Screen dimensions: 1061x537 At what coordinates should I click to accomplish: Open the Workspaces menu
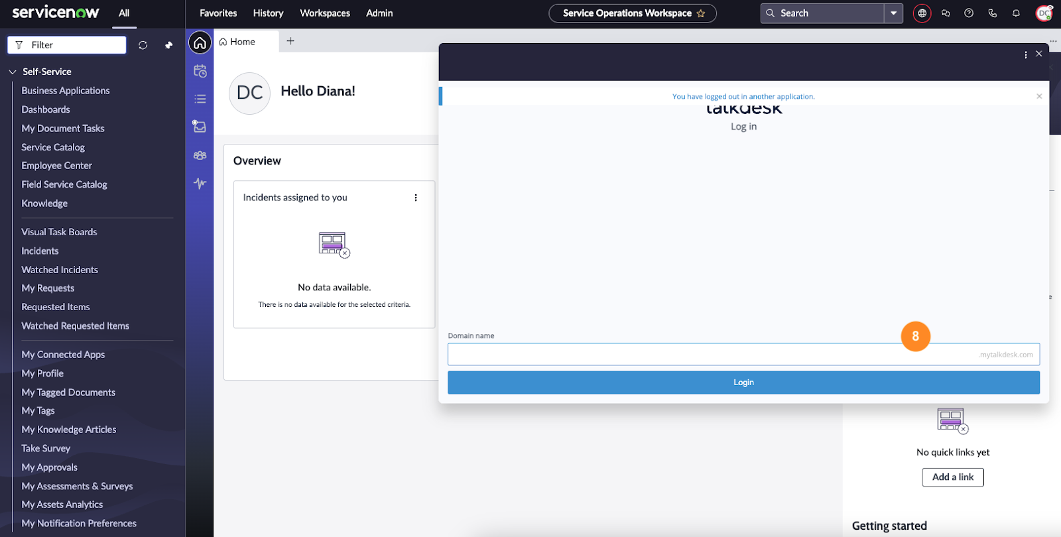point(325,13)
